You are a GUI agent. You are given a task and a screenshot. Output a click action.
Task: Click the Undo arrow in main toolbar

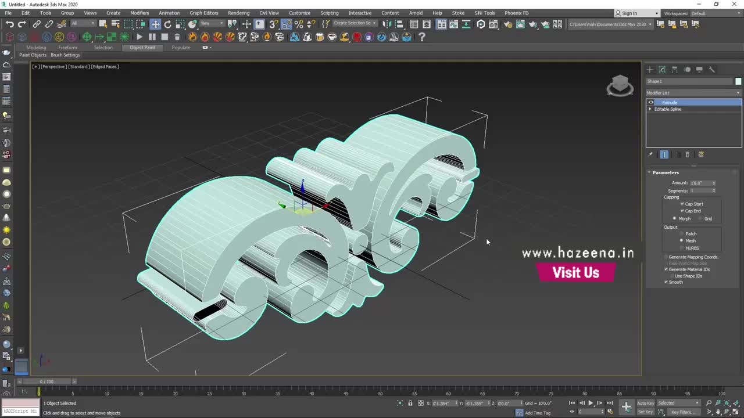coord(9,24)
